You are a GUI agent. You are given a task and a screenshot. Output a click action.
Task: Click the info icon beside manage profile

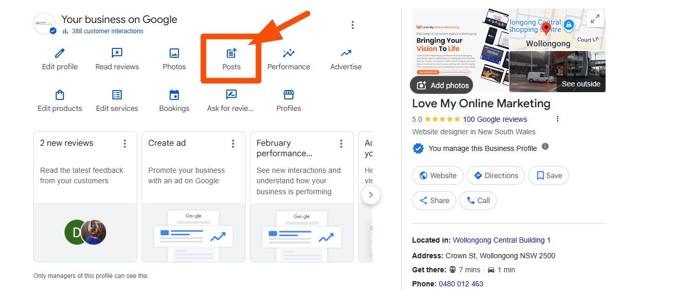point(545,146)
